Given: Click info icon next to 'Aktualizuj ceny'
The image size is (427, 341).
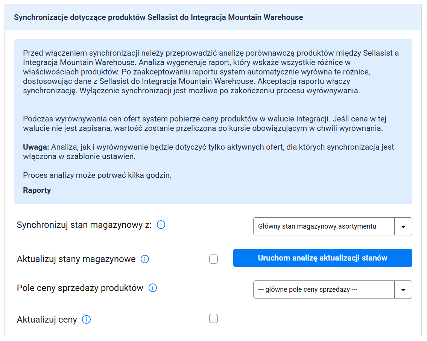Looking at the screenshot, I should point(86,320).
